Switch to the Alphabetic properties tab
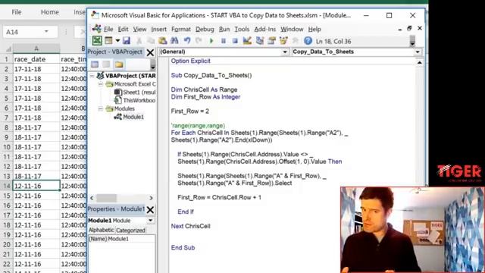The width and height of the screenshot is (485, 273). 101,230
